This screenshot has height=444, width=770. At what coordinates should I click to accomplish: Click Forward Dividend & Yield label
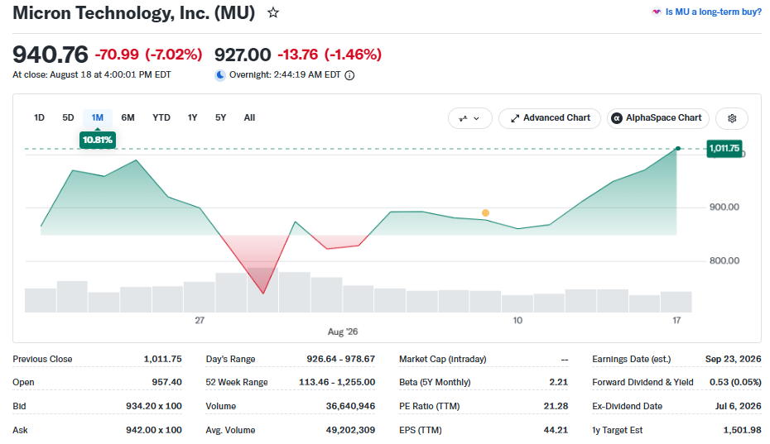point(642,382)
